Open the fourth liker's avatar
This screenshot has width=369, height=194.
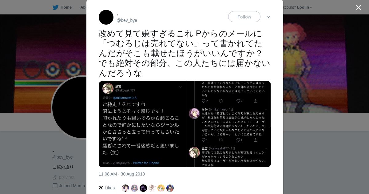coord(152,188)
